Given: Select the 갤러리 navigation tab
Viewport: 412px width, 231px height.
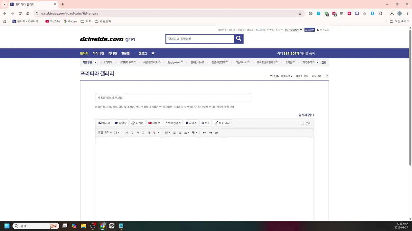Looking at the screenshot, I should coord(84,54).
